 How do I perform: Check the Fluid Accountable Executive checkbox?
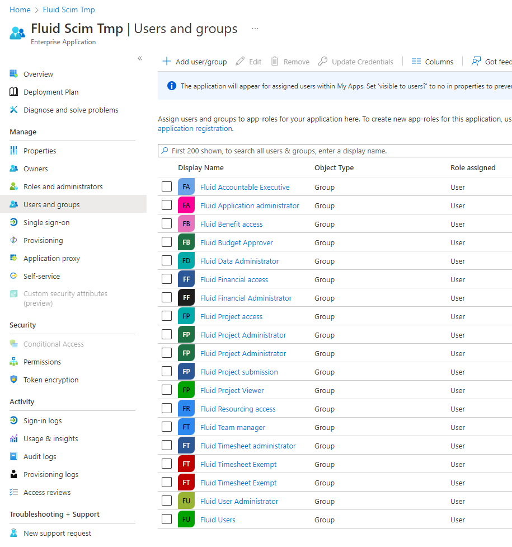point(167,187)
